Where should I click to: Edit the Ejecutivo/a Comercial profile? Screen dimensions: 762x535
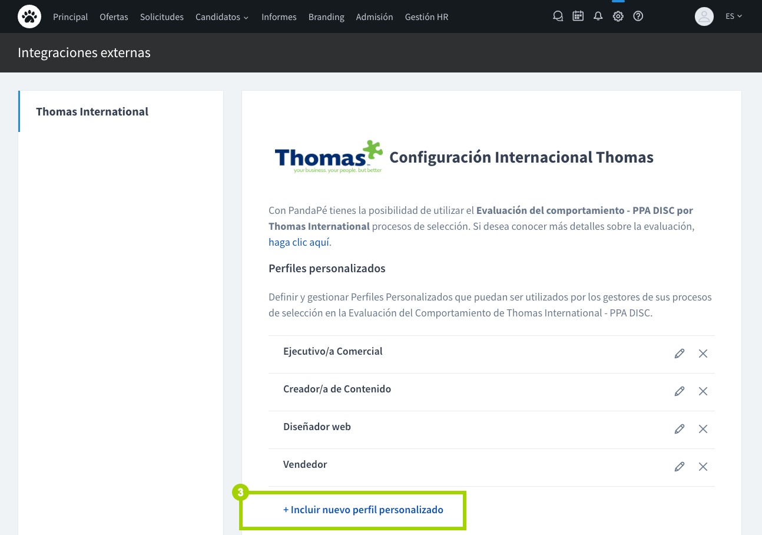coord(680,354)
